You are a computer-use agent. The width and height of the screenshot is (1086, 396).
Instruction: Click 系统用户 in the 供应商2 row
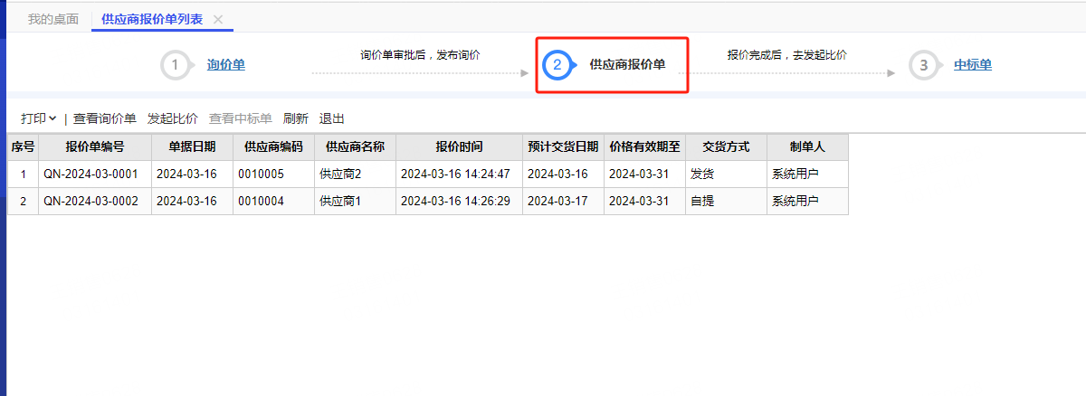807,174
